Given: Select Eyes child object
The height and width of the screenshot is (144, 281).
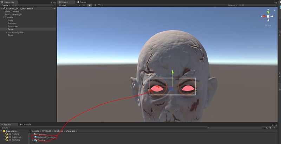Looking at the screenshot, I should click(x=10, y=29).
